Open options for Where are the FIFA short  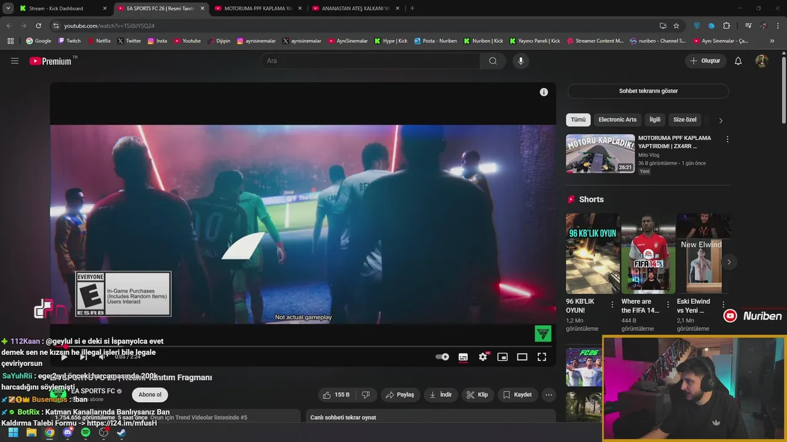[x=668, y=304]
